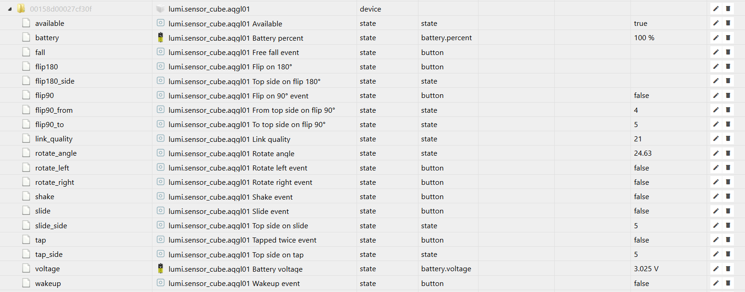The width and height of the screenshot is (745, 292).
Task: Select the available tree item
Action: pyautogui.click(x=49, y=24)
